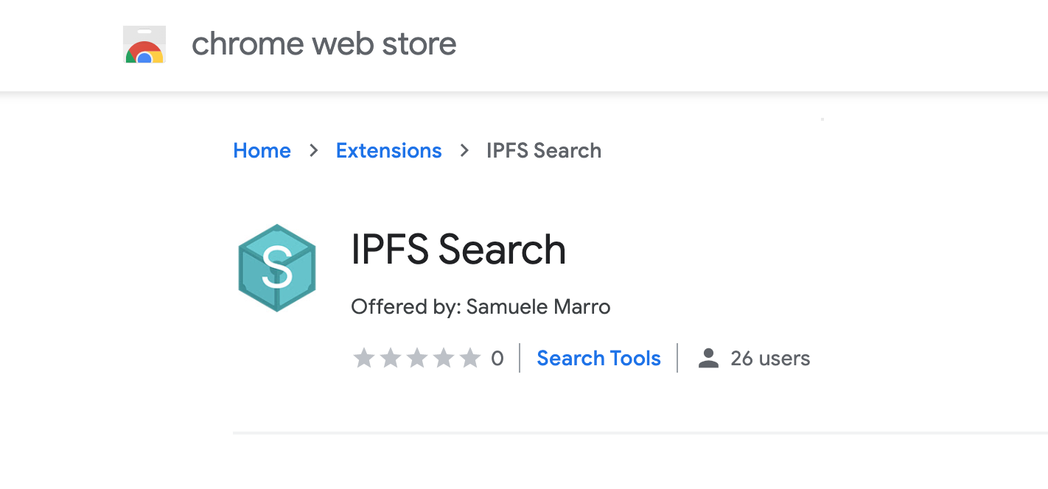Click the Chrome Web Store logo icon
The image size is (1048, 489).
click(144, 44)
